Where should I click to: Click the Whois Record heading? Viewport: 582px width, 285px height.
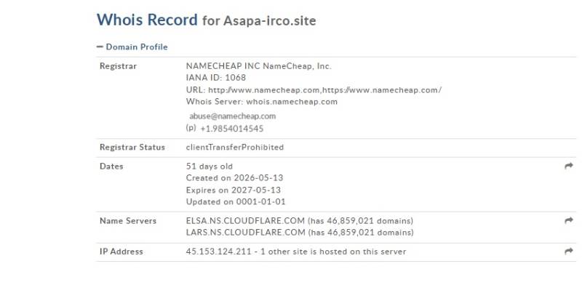point(147,20)
